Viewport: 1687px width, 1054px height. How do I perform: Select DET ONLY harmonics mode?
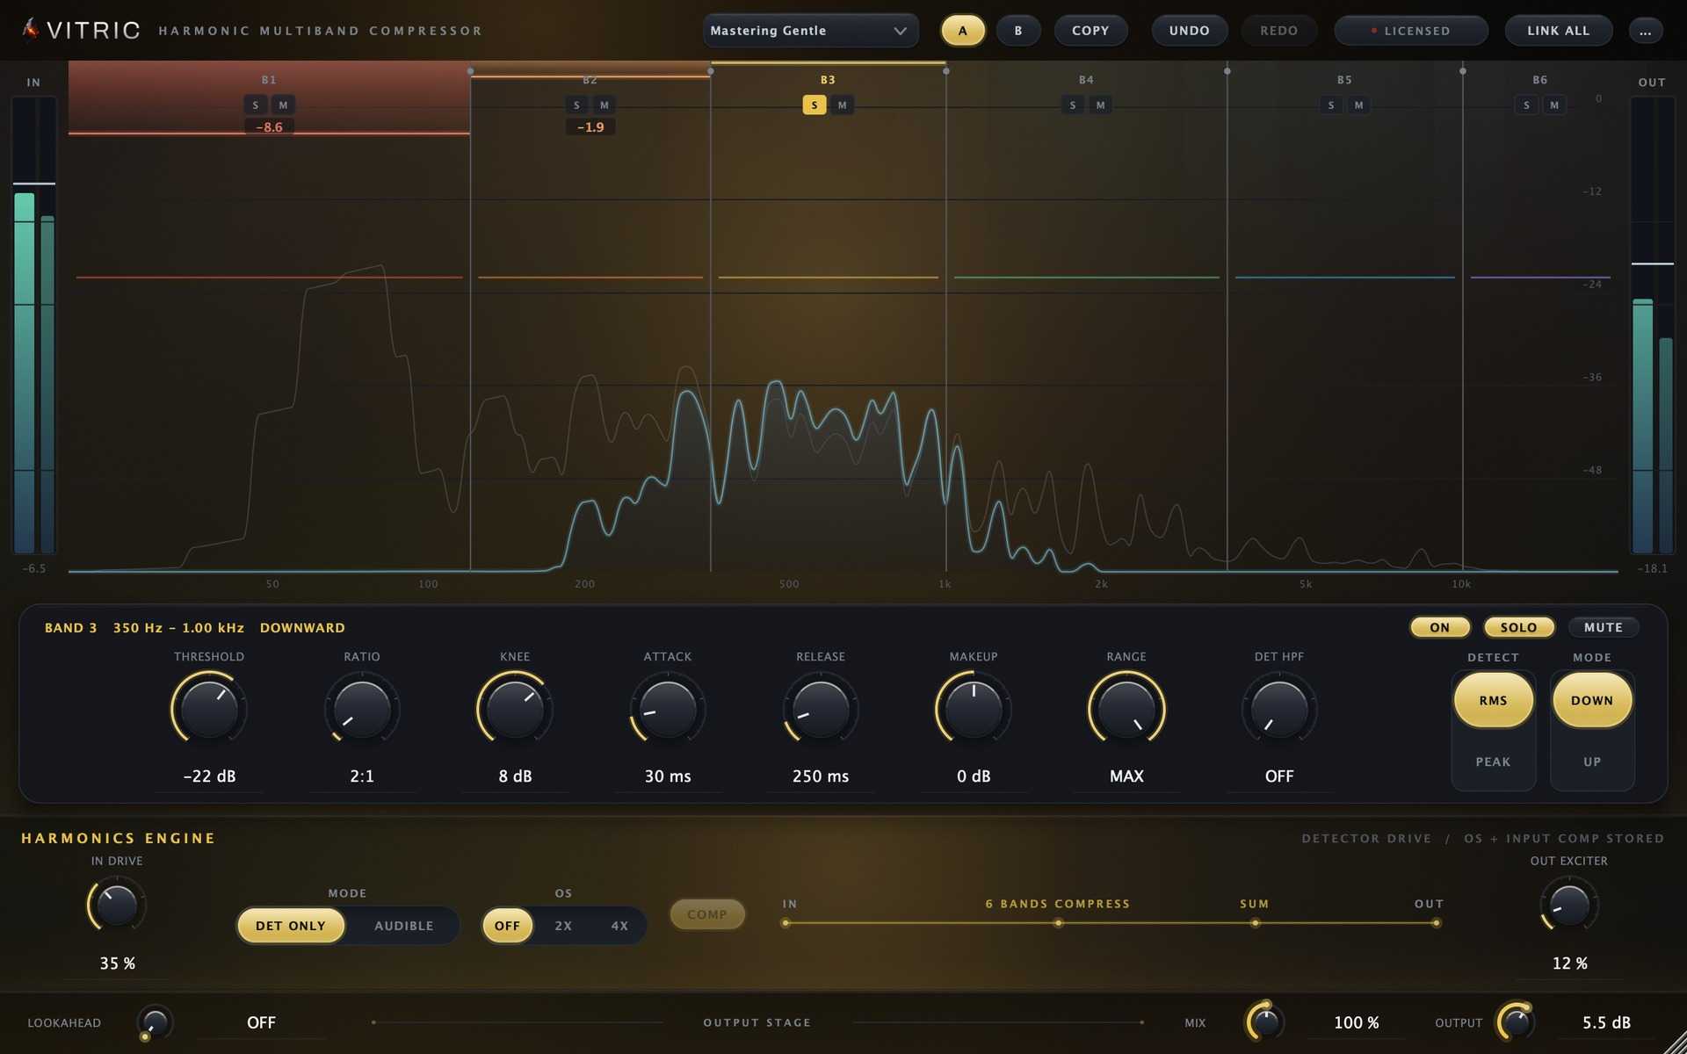pos(291,926)
